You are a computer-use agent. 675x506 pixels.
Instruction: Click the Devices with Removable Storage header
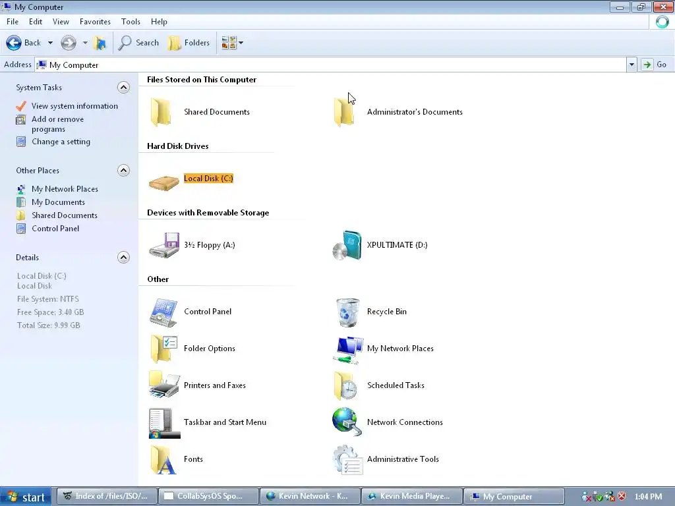pyautogui.click(x=208, y=213)
